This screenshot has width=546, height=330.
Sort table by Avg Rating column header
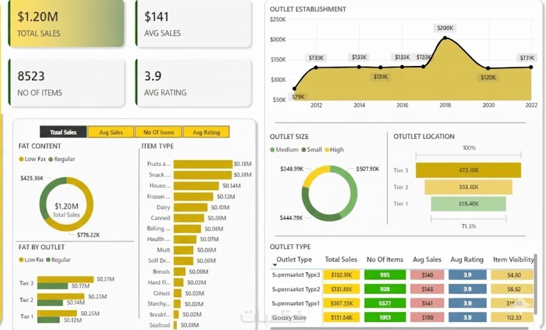coord(466,260)
